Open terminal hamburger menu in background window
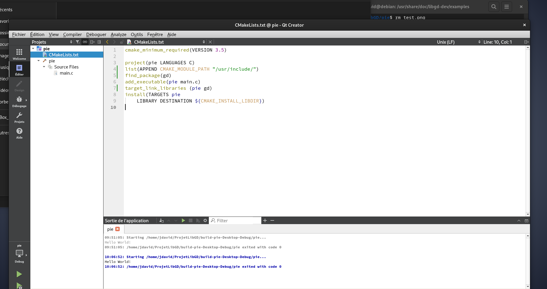 507,7
